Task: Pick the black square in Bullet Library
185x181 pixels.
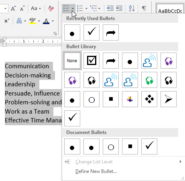Action: point(111,99)
